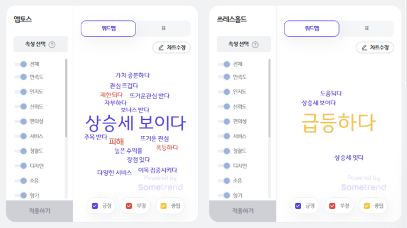Click 앱토스 attribute list scrollbar
This screenshot has height=228, width=407.
66,98
